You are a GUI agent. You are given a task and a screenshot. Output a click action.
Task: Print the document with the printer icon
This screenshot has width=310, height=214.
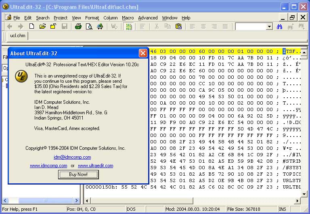click(78, 26)
